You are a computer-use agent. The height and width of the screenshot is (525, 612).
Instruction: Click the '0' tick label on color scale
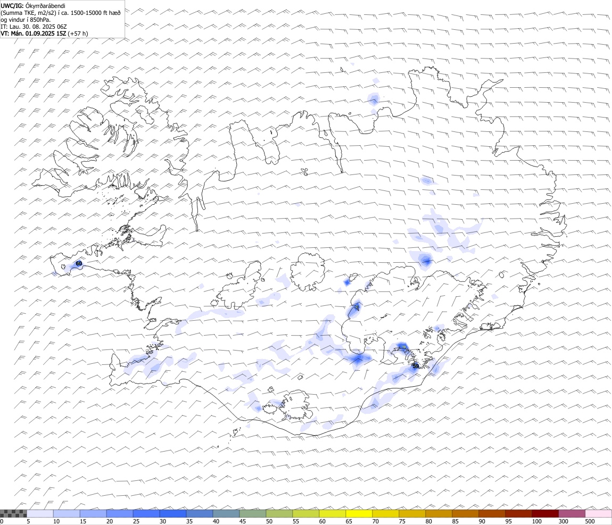(2, 521)
